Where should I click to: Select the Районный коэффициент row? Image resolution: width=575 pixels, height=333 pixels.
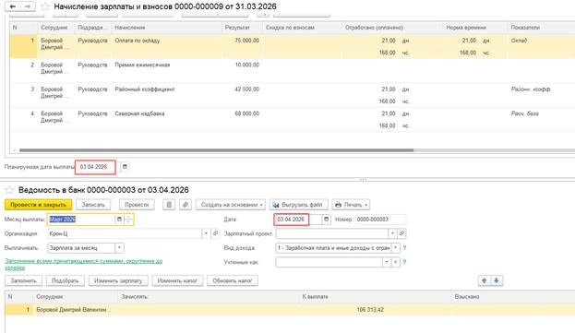[x=293, y=95]
